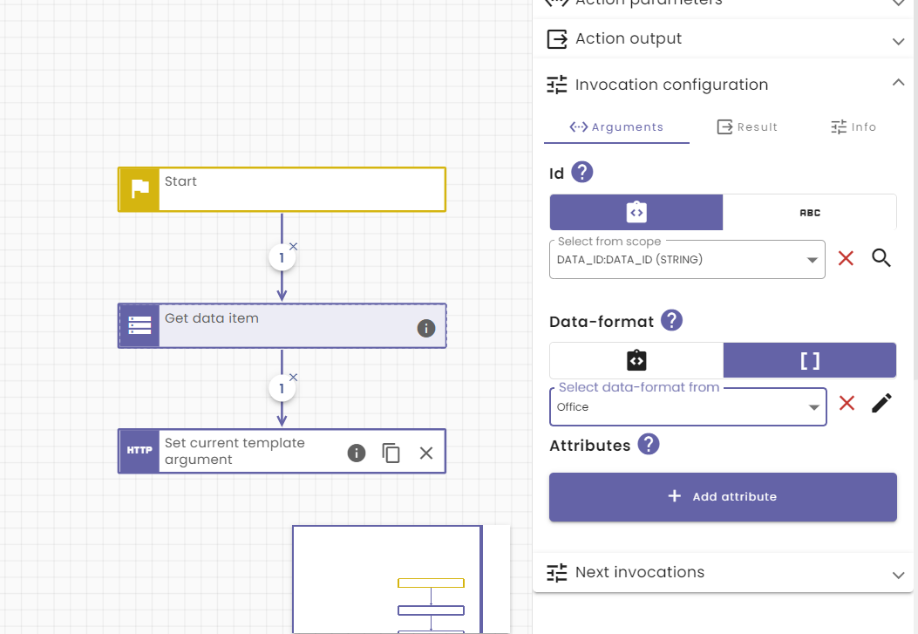Switch the Id input to ABC literal mode
This screenshot has height=634, width=918.
(810, 212)
